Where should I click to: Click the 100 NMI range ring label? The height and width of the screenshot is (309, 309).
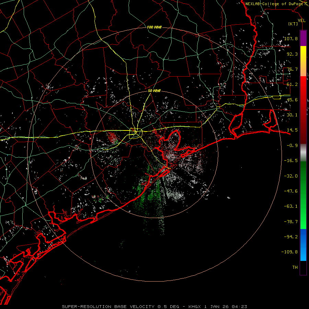154,27
